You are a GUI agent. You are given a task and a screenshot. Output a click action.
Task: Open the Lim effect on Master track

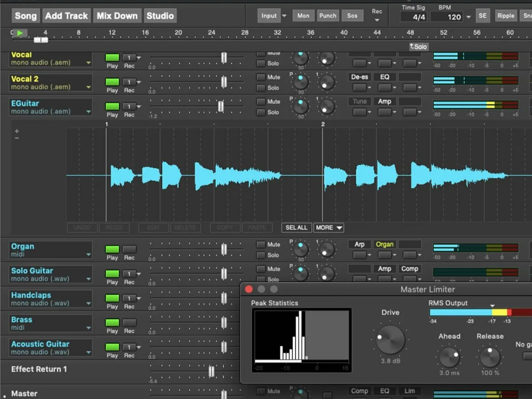(409, 391)
